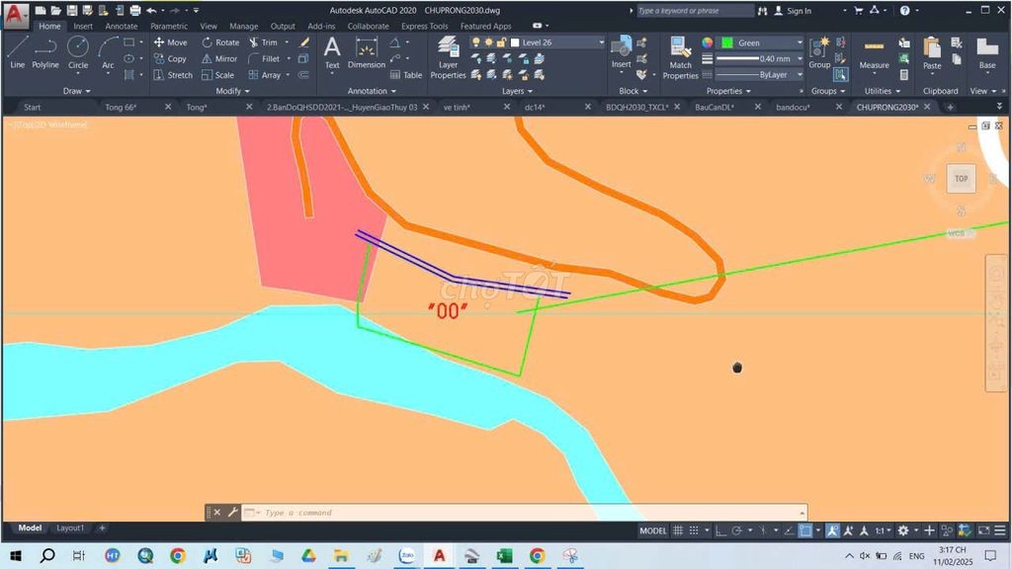Activate the Trim tool
Screen dimensions: 1012x569
(263, 42)
